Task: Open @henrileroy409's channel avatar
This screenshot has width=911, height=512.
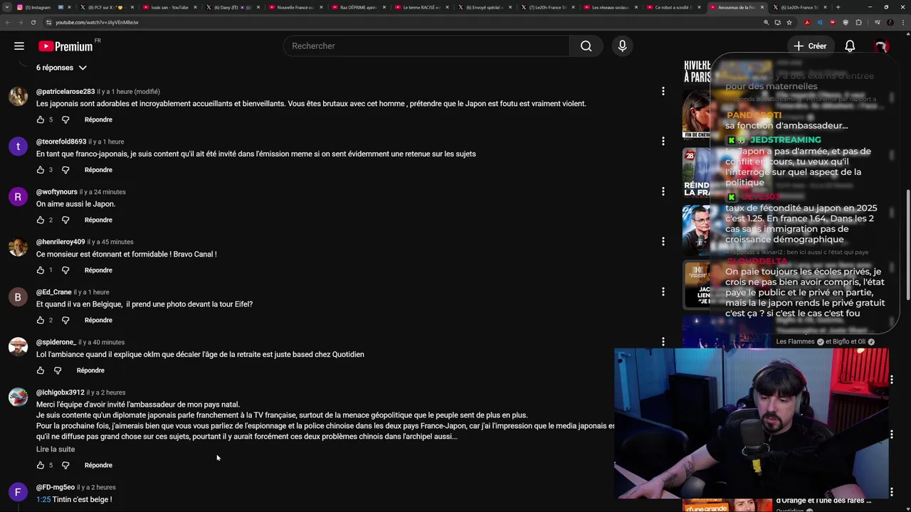Action: [x=18, y=247]
